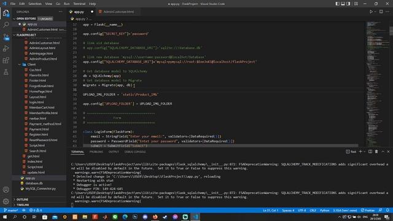Click Ln 31, Col 1 cursor position

pos(270,210)
